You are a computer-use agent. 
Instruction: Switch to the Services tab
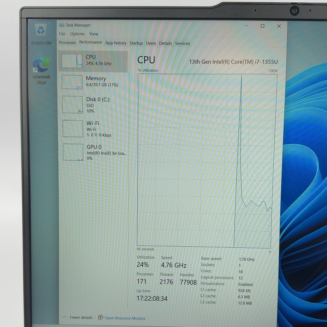point(182,43)
